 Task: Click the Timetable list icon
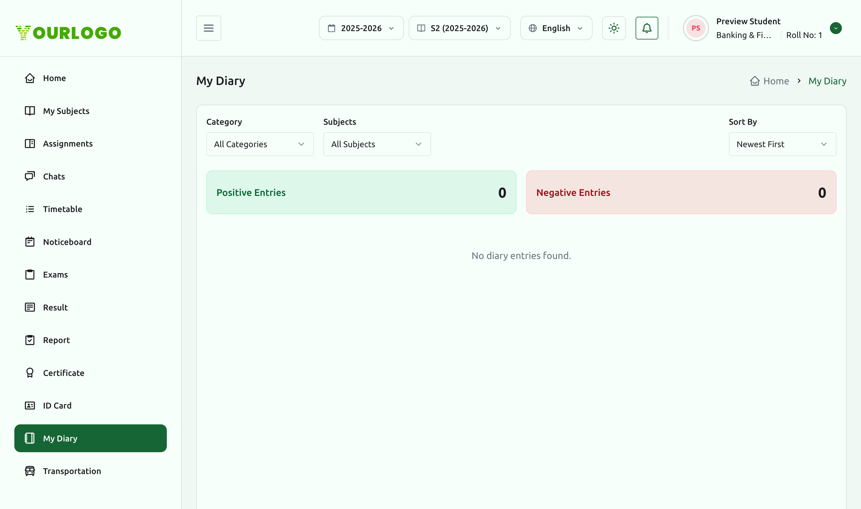(30, 209)
